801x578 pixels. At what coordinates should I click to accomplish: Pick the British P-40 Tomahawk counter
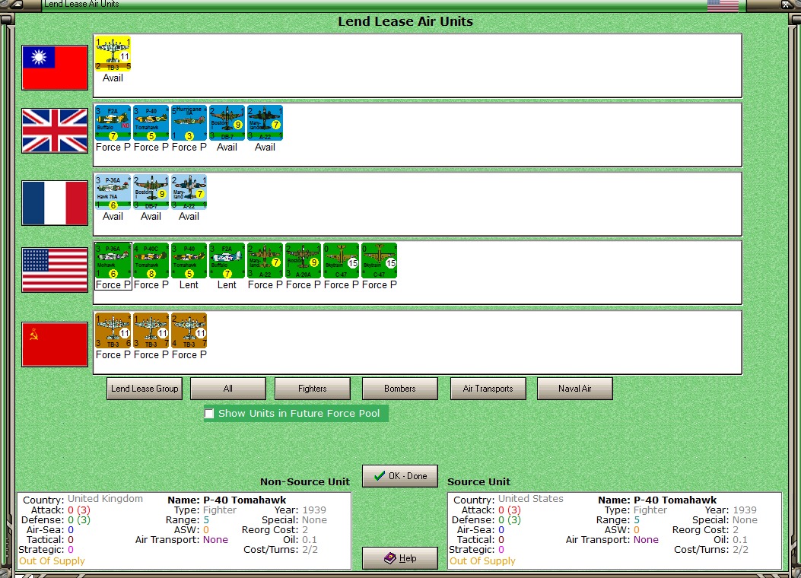151,123
